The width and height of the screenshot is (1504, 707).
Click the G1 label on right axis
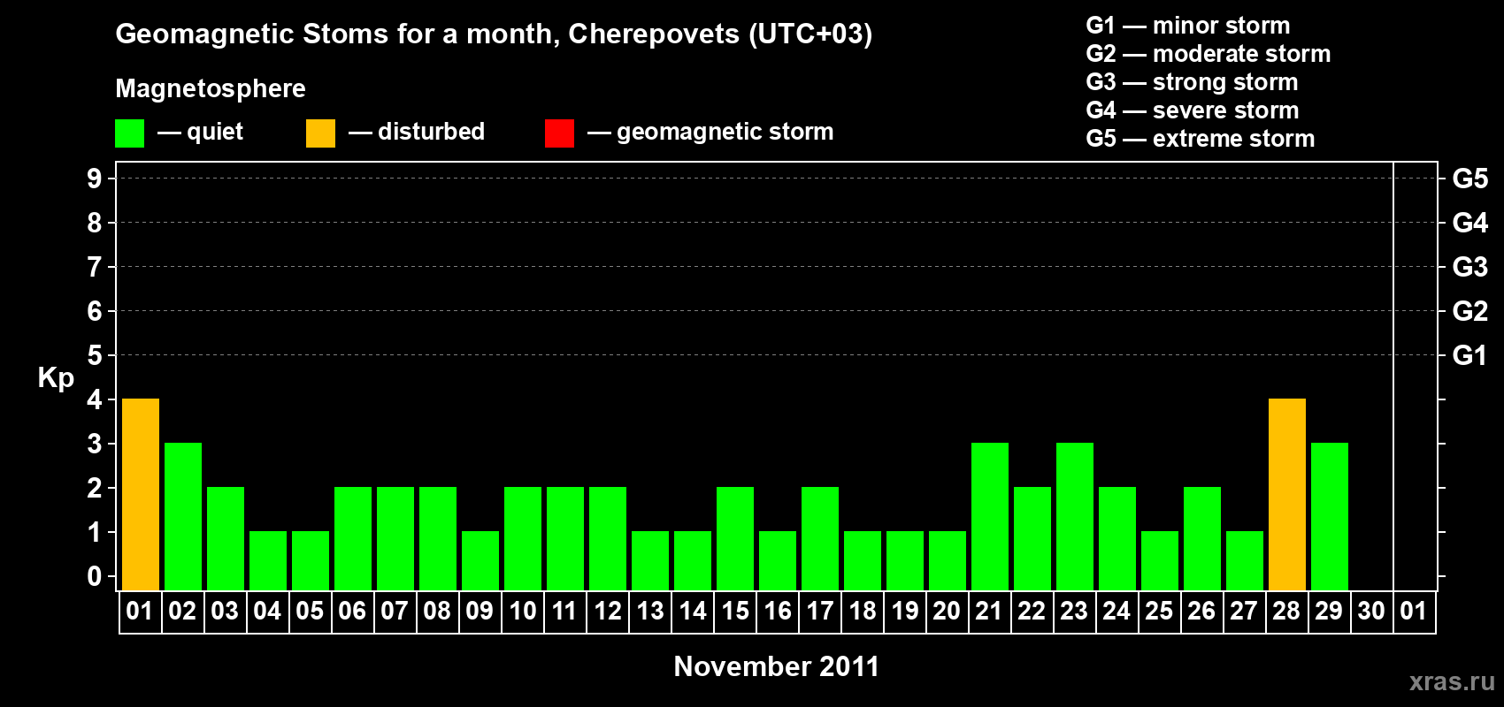1470,355
